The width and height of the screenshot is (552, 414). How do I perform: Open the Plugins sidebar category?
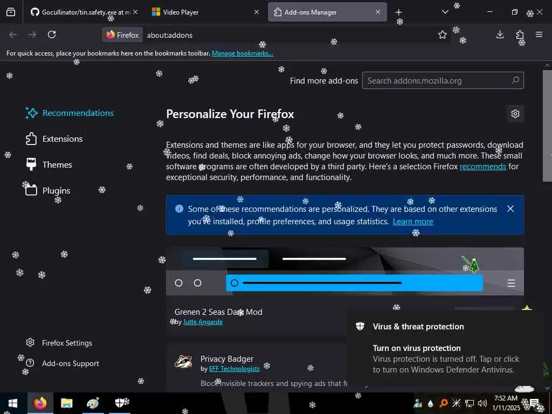pos(48,190)
